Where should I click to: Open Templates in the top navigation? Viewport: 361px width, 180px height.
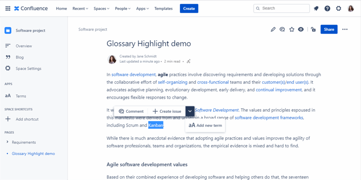coord(164,8)
